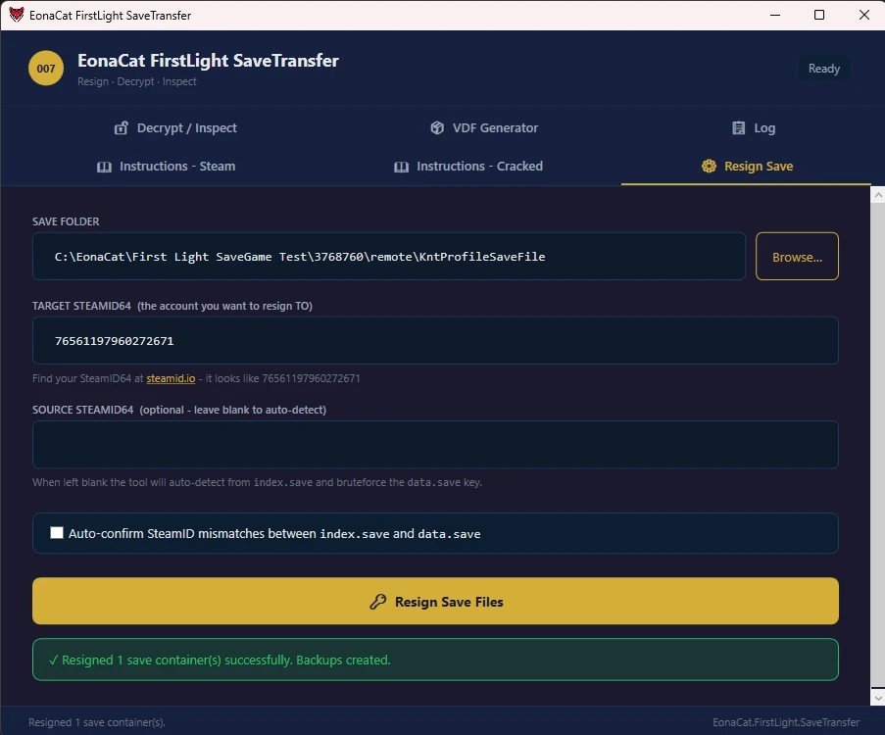Image resolution: width=885 pixels, height=735 pixels.
Task: Click the scrollbar up arrow
Action: pyautogui.click(x=878, y=195)
